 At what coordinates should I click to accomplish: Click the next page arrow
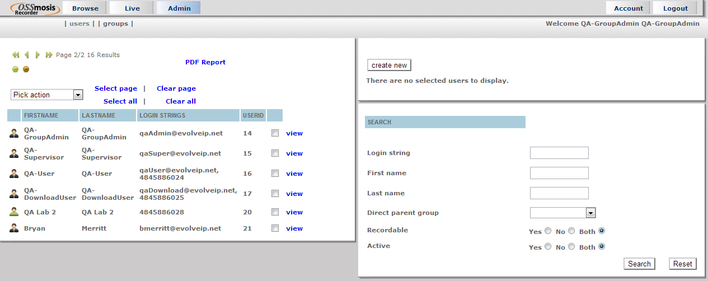37,55
